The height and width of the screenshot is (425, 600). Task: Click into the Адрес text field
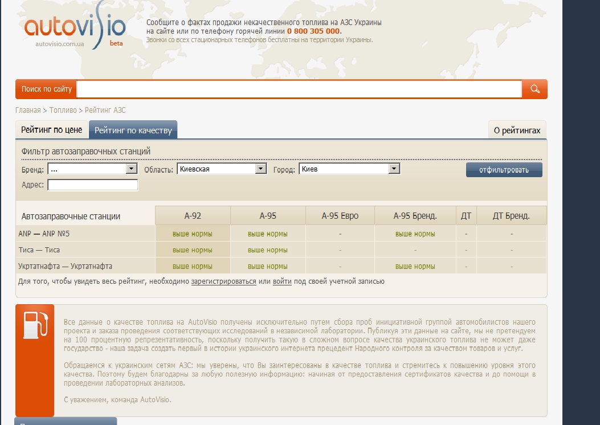click(93, 185)
